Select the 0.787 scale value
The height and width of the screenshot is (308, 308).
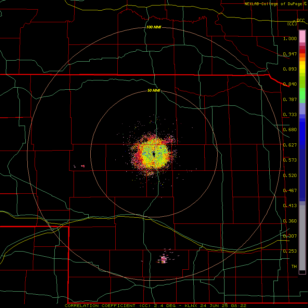point(290,99)
